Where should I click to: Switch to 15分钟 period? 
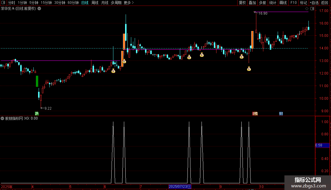pyautogui.click(x=46, y=3)
